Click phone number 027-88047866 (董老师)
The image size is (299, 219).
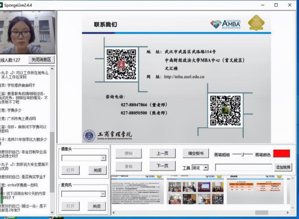(x=144, y=105)
